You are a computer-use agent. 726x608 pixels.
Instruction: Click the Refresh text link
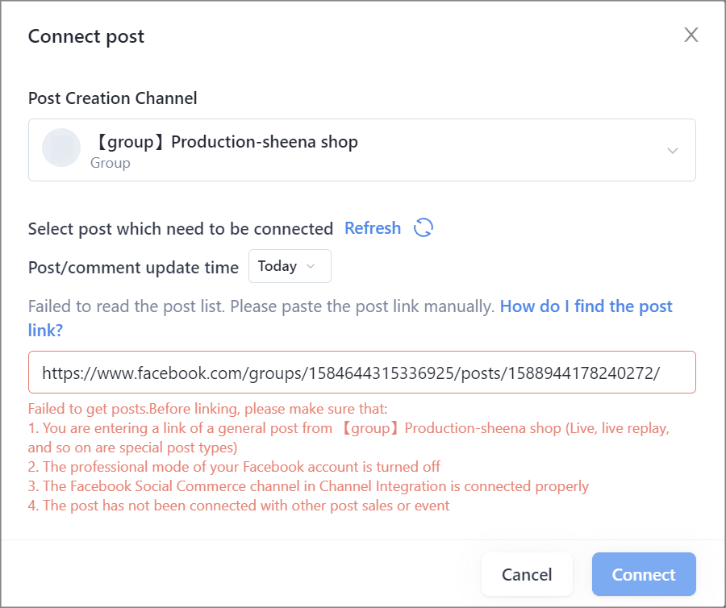[x=373, y=228]
